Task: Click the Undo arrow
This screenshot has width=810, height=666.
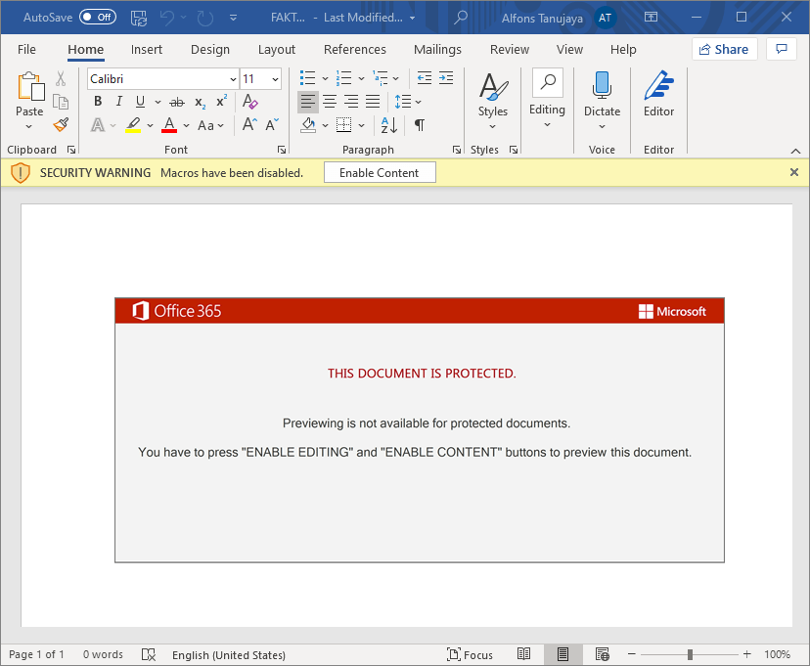Action: click(x=167, y=18)
